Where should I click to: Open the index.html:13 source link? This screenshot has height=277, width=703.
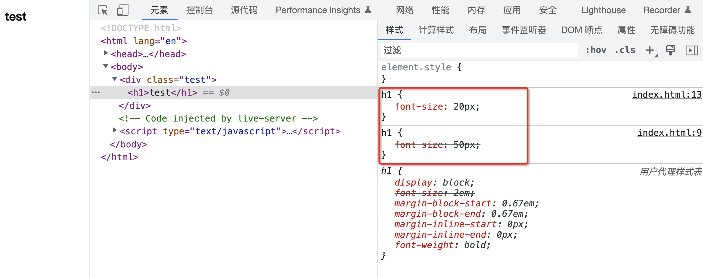point(667,95)
